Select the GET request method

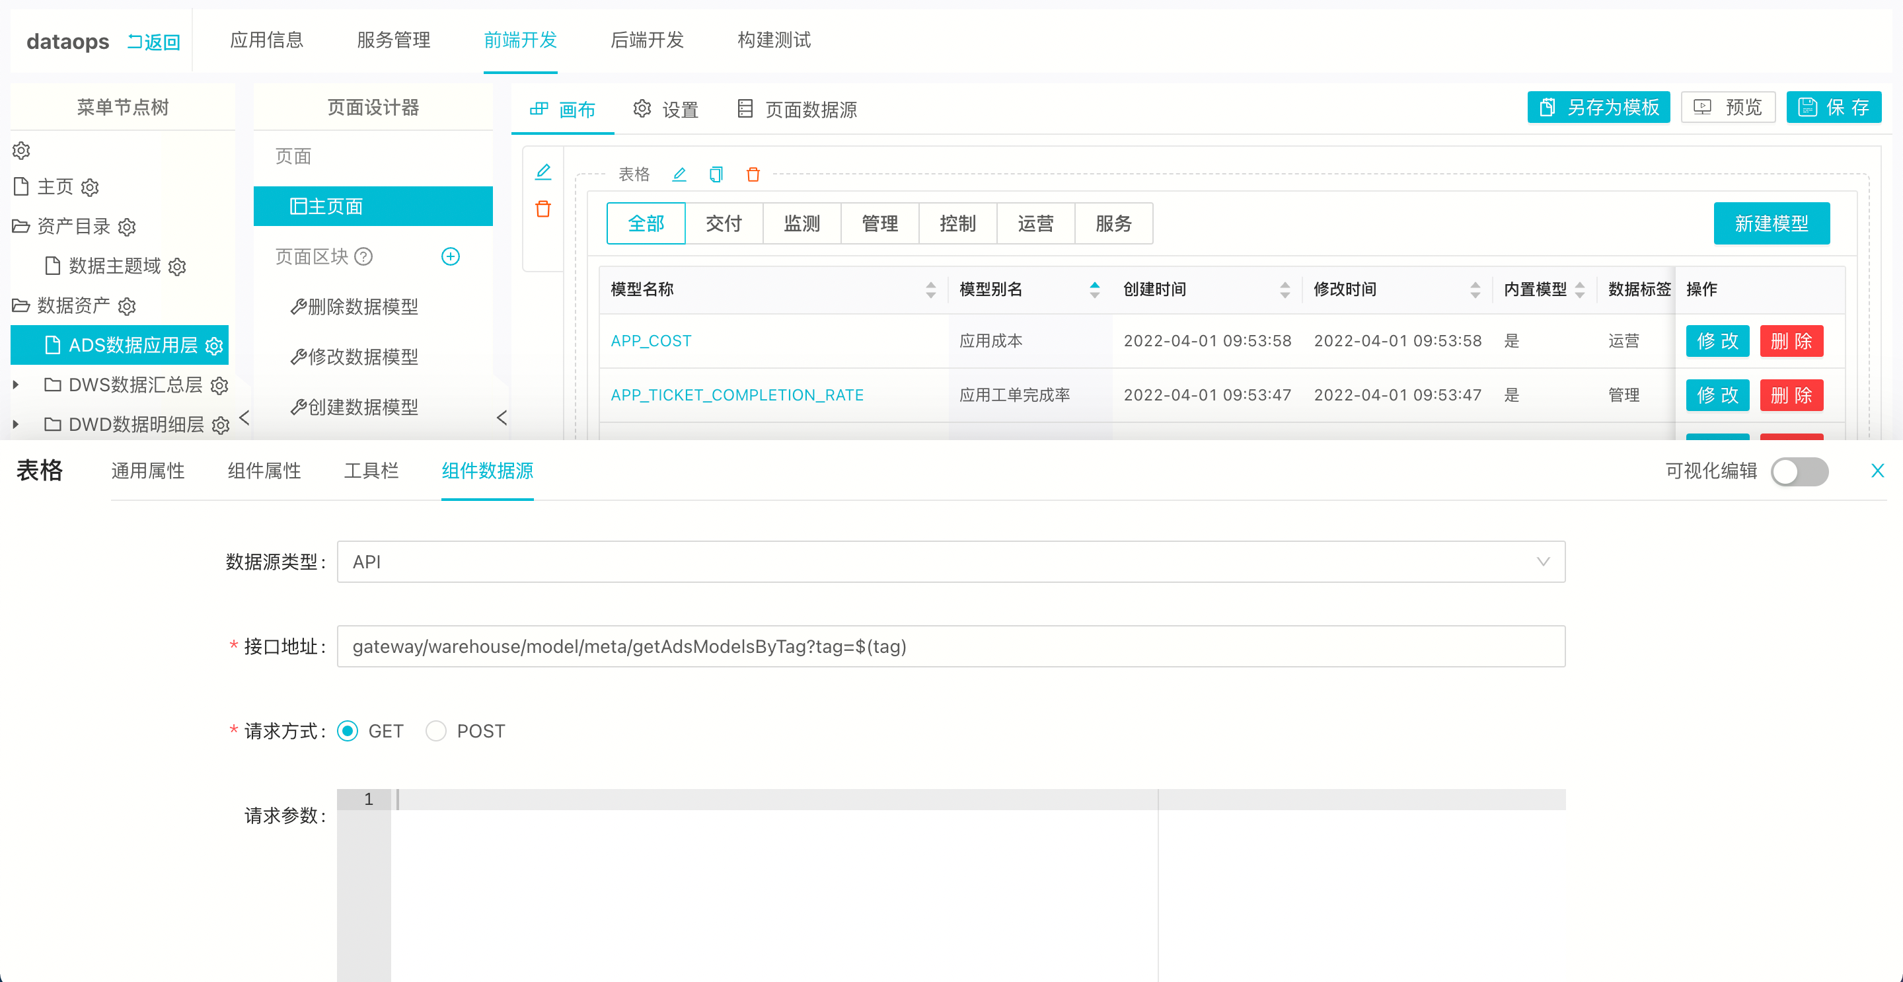[x=347, y=731]
